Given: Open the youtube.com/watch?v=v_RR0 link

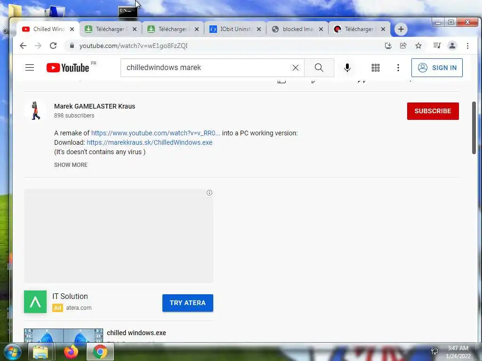Looking at the screenshot, I should coord(155,133).
